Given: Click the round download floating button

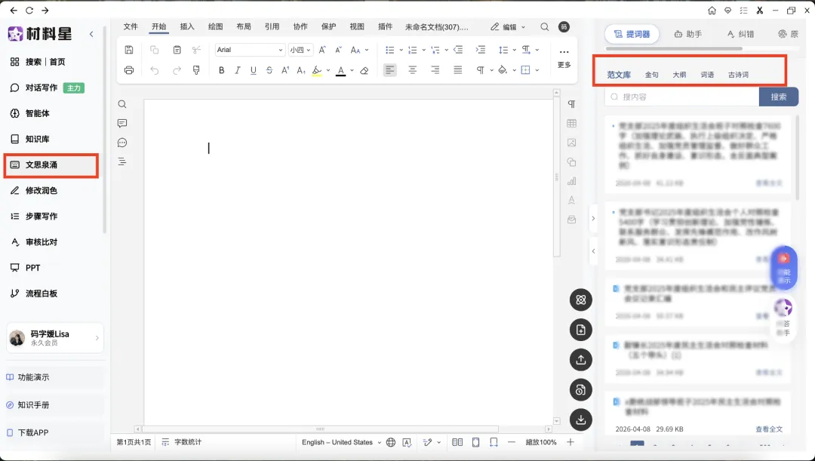Looking at the screenshot, I should pos(581,420).
